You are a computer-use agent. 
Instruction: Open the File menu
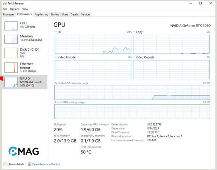pos(5,9)
